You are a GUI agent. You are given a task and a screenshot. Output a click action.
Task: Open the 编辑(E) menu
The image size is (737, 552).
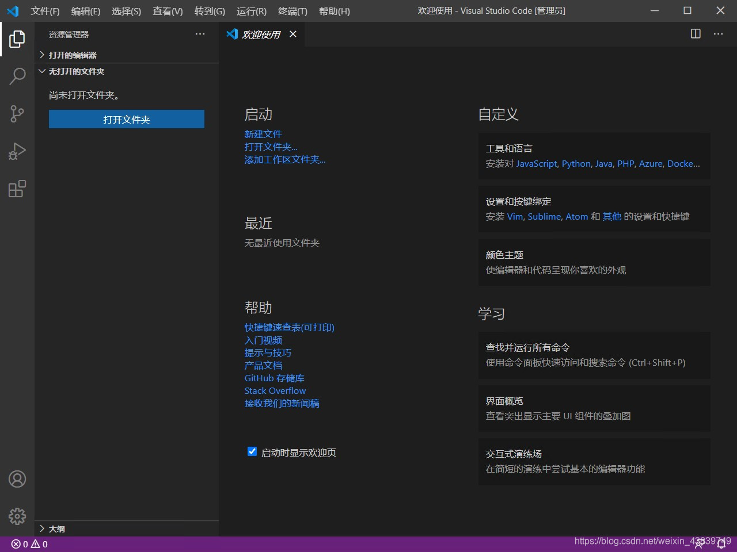[86, 11]
